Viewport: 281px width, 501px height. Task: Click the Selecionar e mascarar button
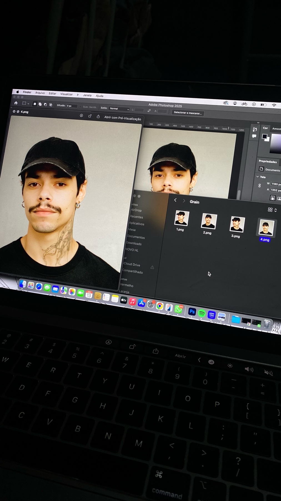188,113
